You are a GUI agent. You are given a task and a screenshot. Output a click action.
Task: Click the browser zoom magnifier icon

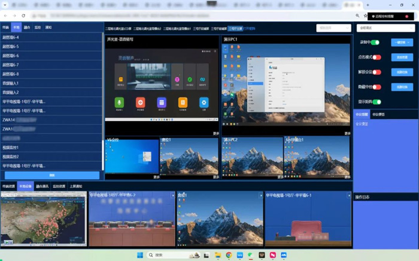pos(357,16)
